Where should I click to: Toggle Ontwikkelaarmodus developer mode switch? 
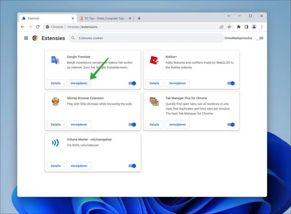pos(259,38)
